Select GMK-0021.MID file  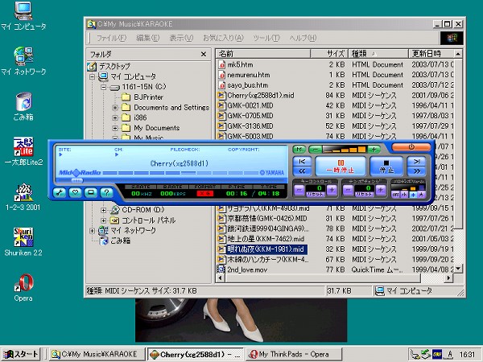250,105
